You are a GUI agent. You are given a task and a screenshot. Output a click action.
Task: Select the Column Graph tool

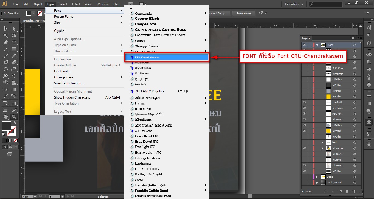[14, 103]
